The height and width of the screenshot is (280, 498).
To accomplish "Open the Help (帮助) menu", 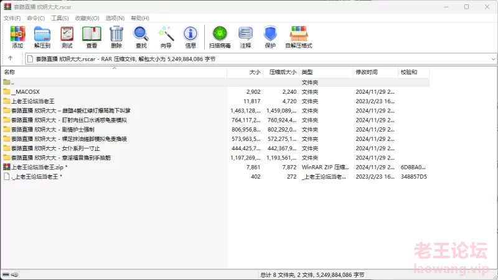I will (x=140, y=18).
